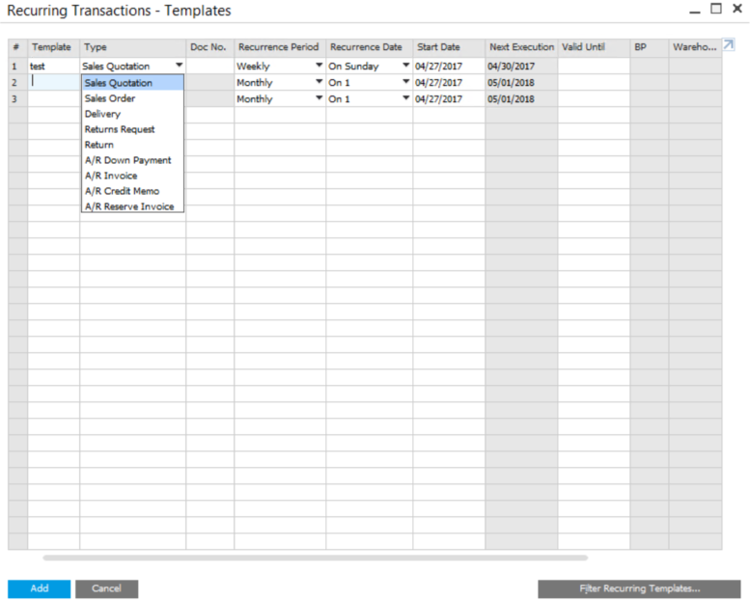Click the Template field in row 2
Viewport: 750px width, 602px height.
click(53, 82)
